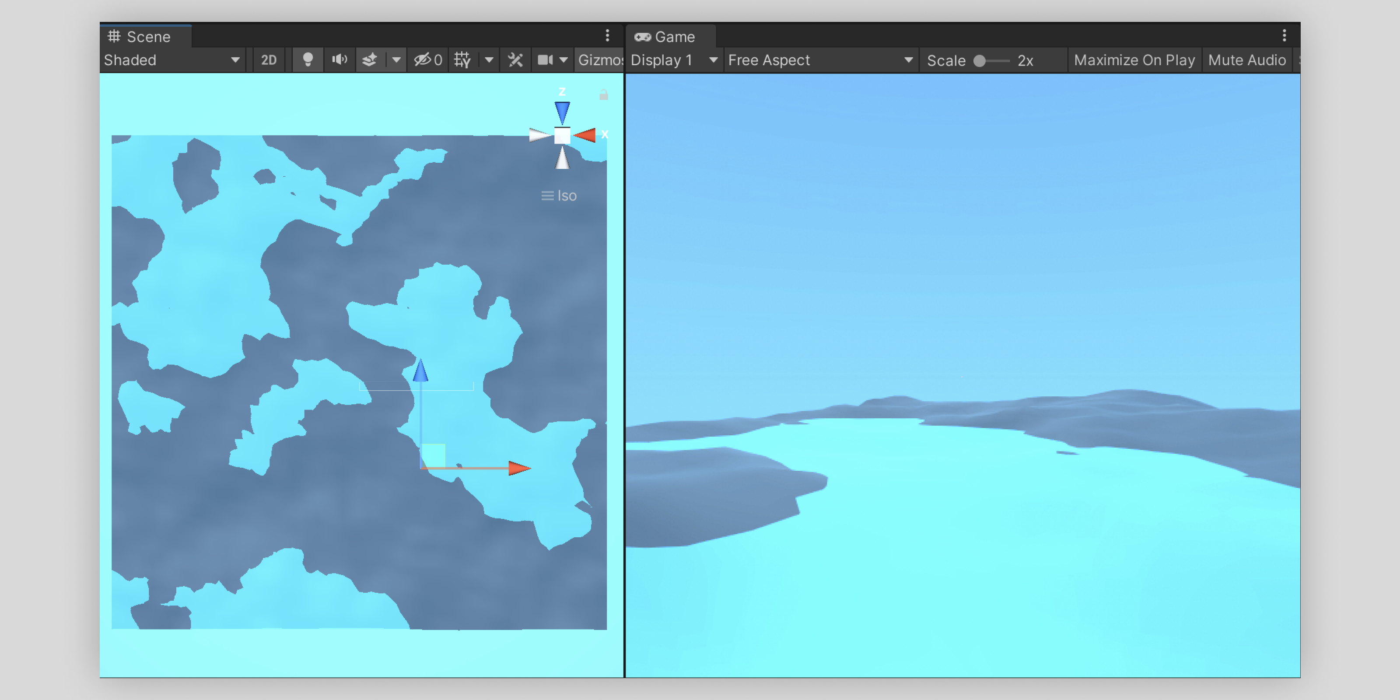
Task: Click the left white gizmo cone
Action: pos(540,135)
